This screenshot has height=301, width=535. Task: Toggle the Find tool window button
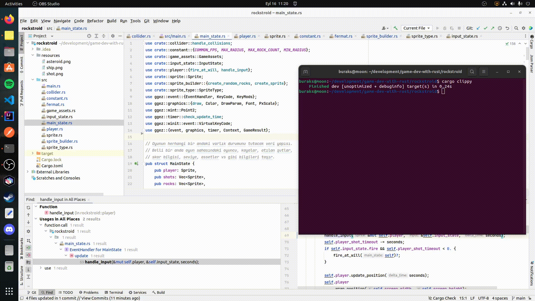tap(47, 292)
